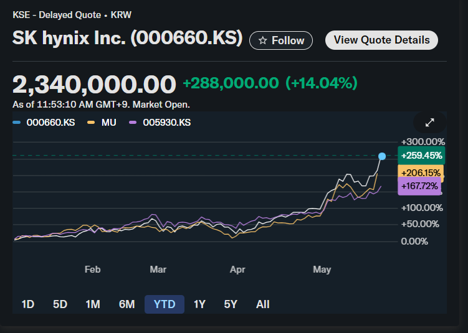This screenshot has width=468, height=333.
Task: Click the purple +167.72% label
Action: pyautogui.click(x=419, y=186)
